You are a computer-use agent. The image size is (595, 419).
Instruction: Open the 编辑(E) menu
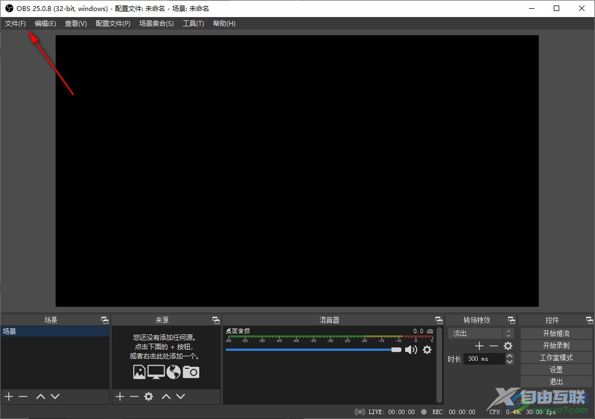click(x=45, y=24)
